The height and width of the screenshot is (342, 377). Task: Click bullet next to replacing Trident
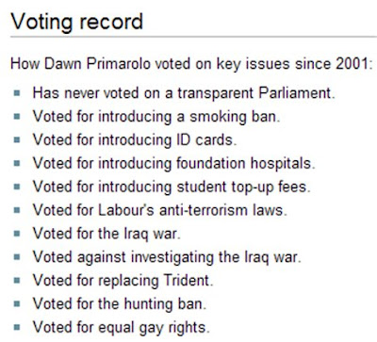coord(17,281)
